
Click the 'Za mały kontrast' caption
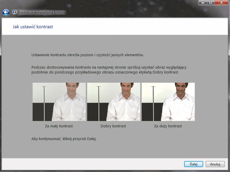click(x=59, y=126)
